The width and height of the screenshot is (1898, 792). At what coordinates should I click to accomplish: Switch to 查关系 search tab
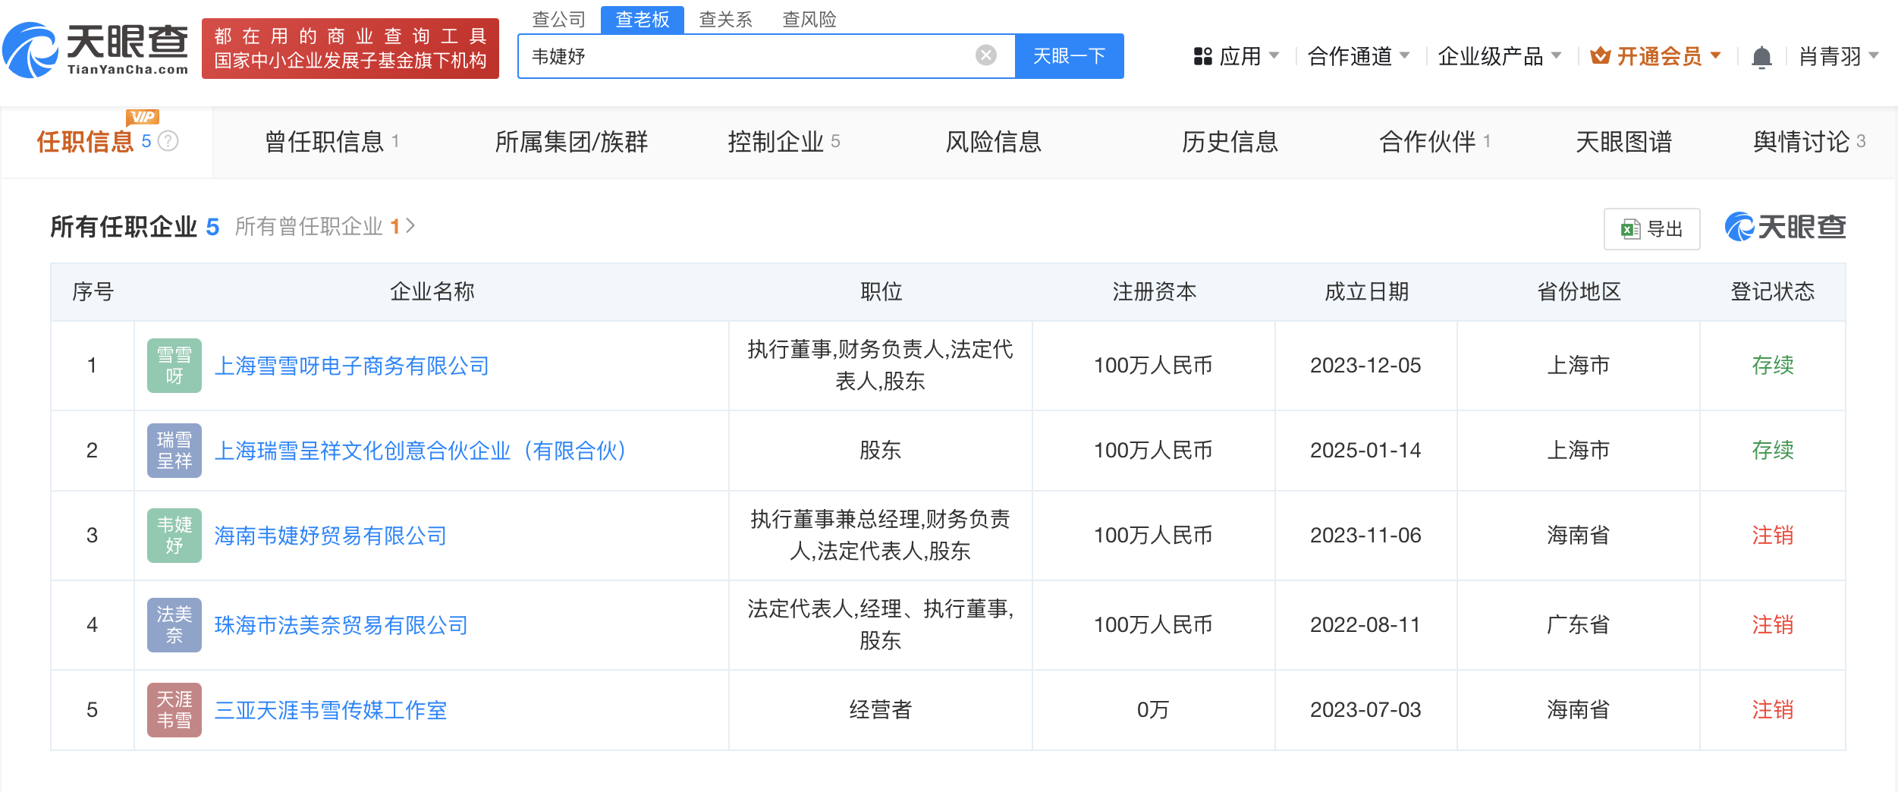click(x=726, y=19)
